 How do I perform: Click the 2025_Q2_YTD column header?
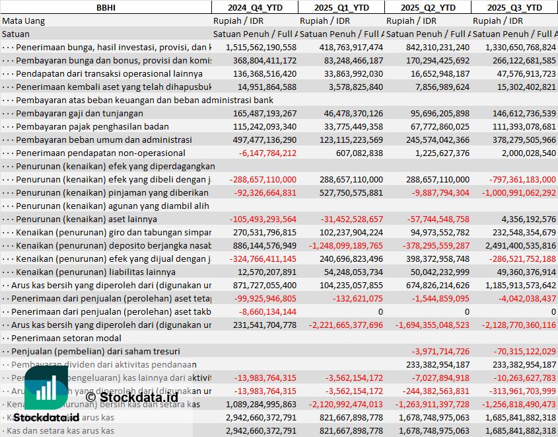click(x=428, y=7)
